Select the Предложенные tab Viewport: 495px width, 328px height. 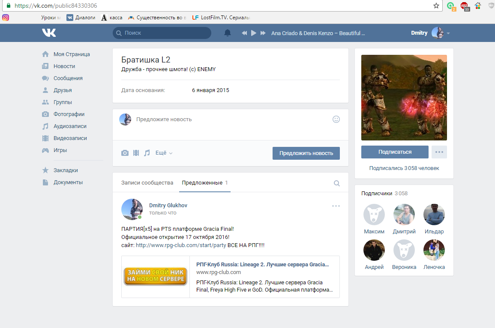(x=204, y=182)
